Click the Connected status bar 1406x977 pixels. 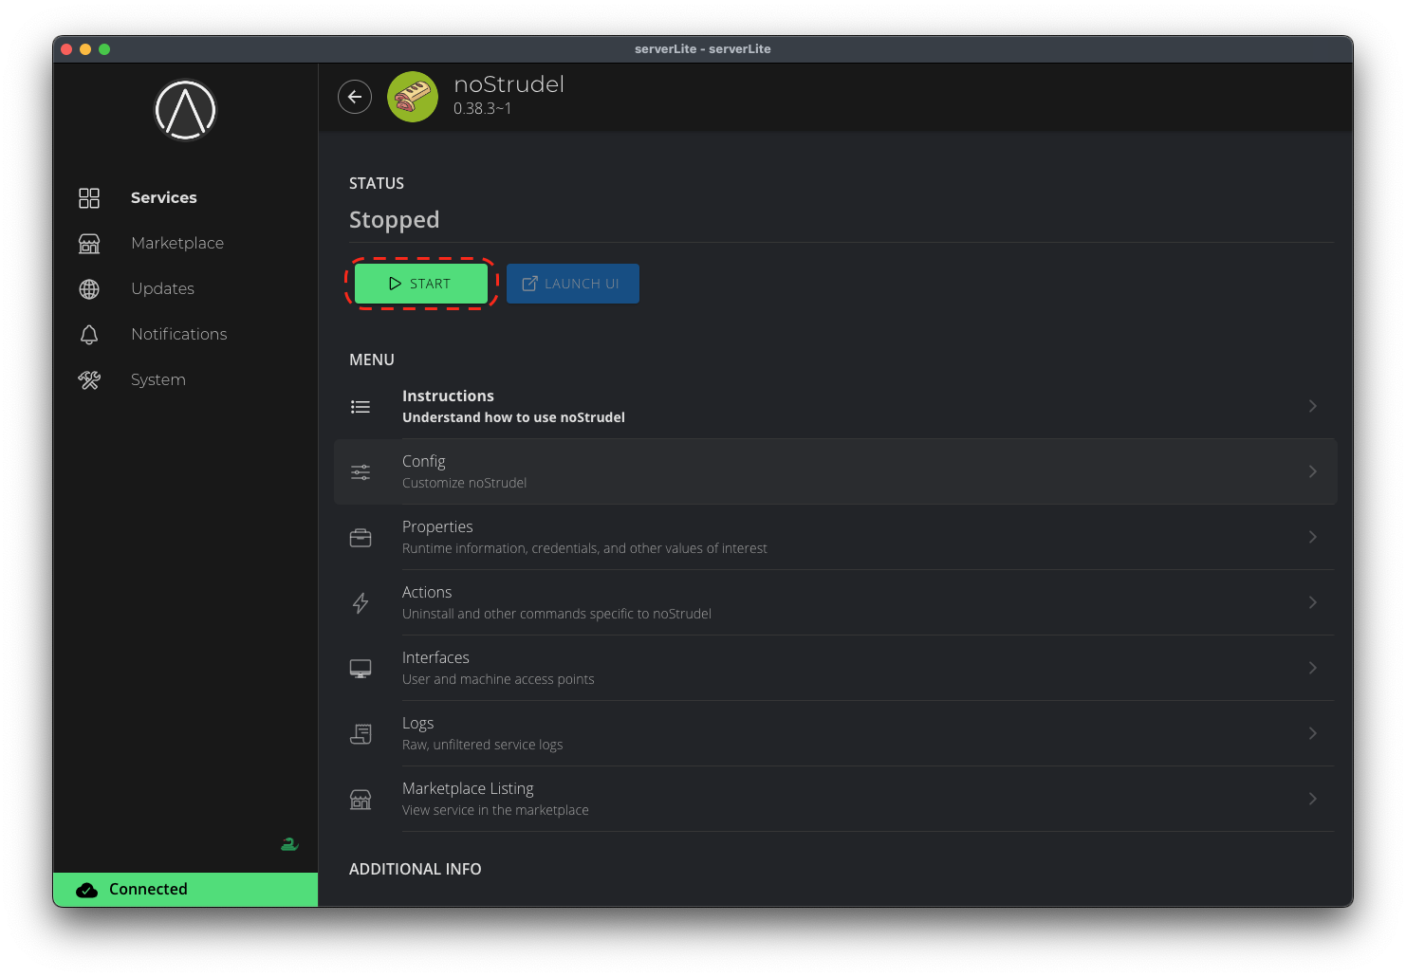point(186,890)
